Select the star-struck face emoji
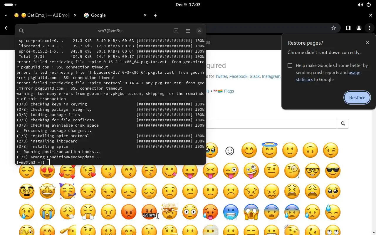376x235 pixels. click(47, 191)
